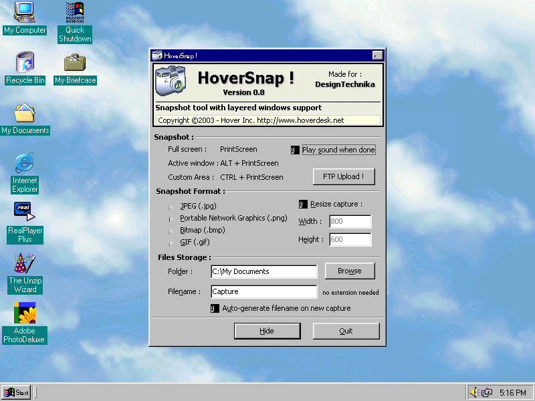Launch Quick Shutdown desktop icon
Image resolution: width=535 pixels, height=401 pixels.
point(75,22)
